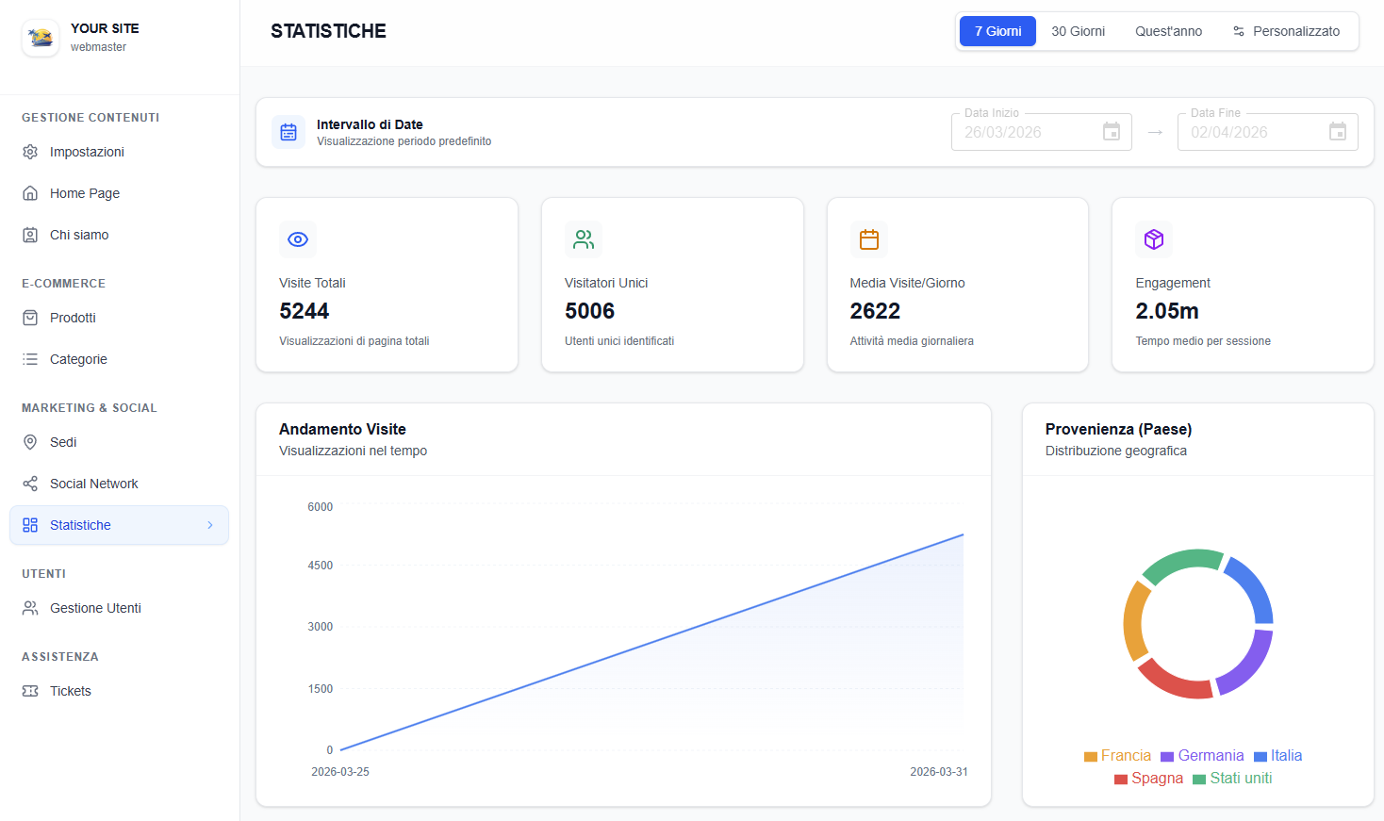Click the Tickets icon in sidebar
1384x821 pixels.
(30, 691)
